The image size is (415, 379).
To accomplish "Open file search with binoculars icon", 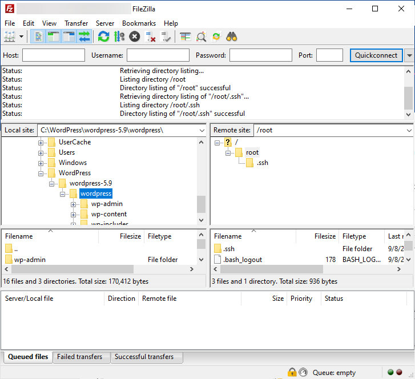I will pos(232,37).
